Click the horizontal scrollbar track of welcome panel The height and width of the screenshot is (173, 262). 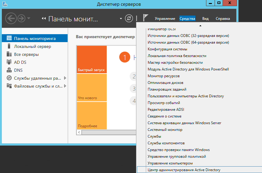pyautogui.click(x=109, y=132)
